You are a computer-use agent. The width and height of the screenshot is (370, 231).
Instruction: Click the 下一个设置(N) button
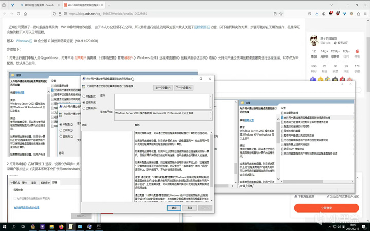183,88
